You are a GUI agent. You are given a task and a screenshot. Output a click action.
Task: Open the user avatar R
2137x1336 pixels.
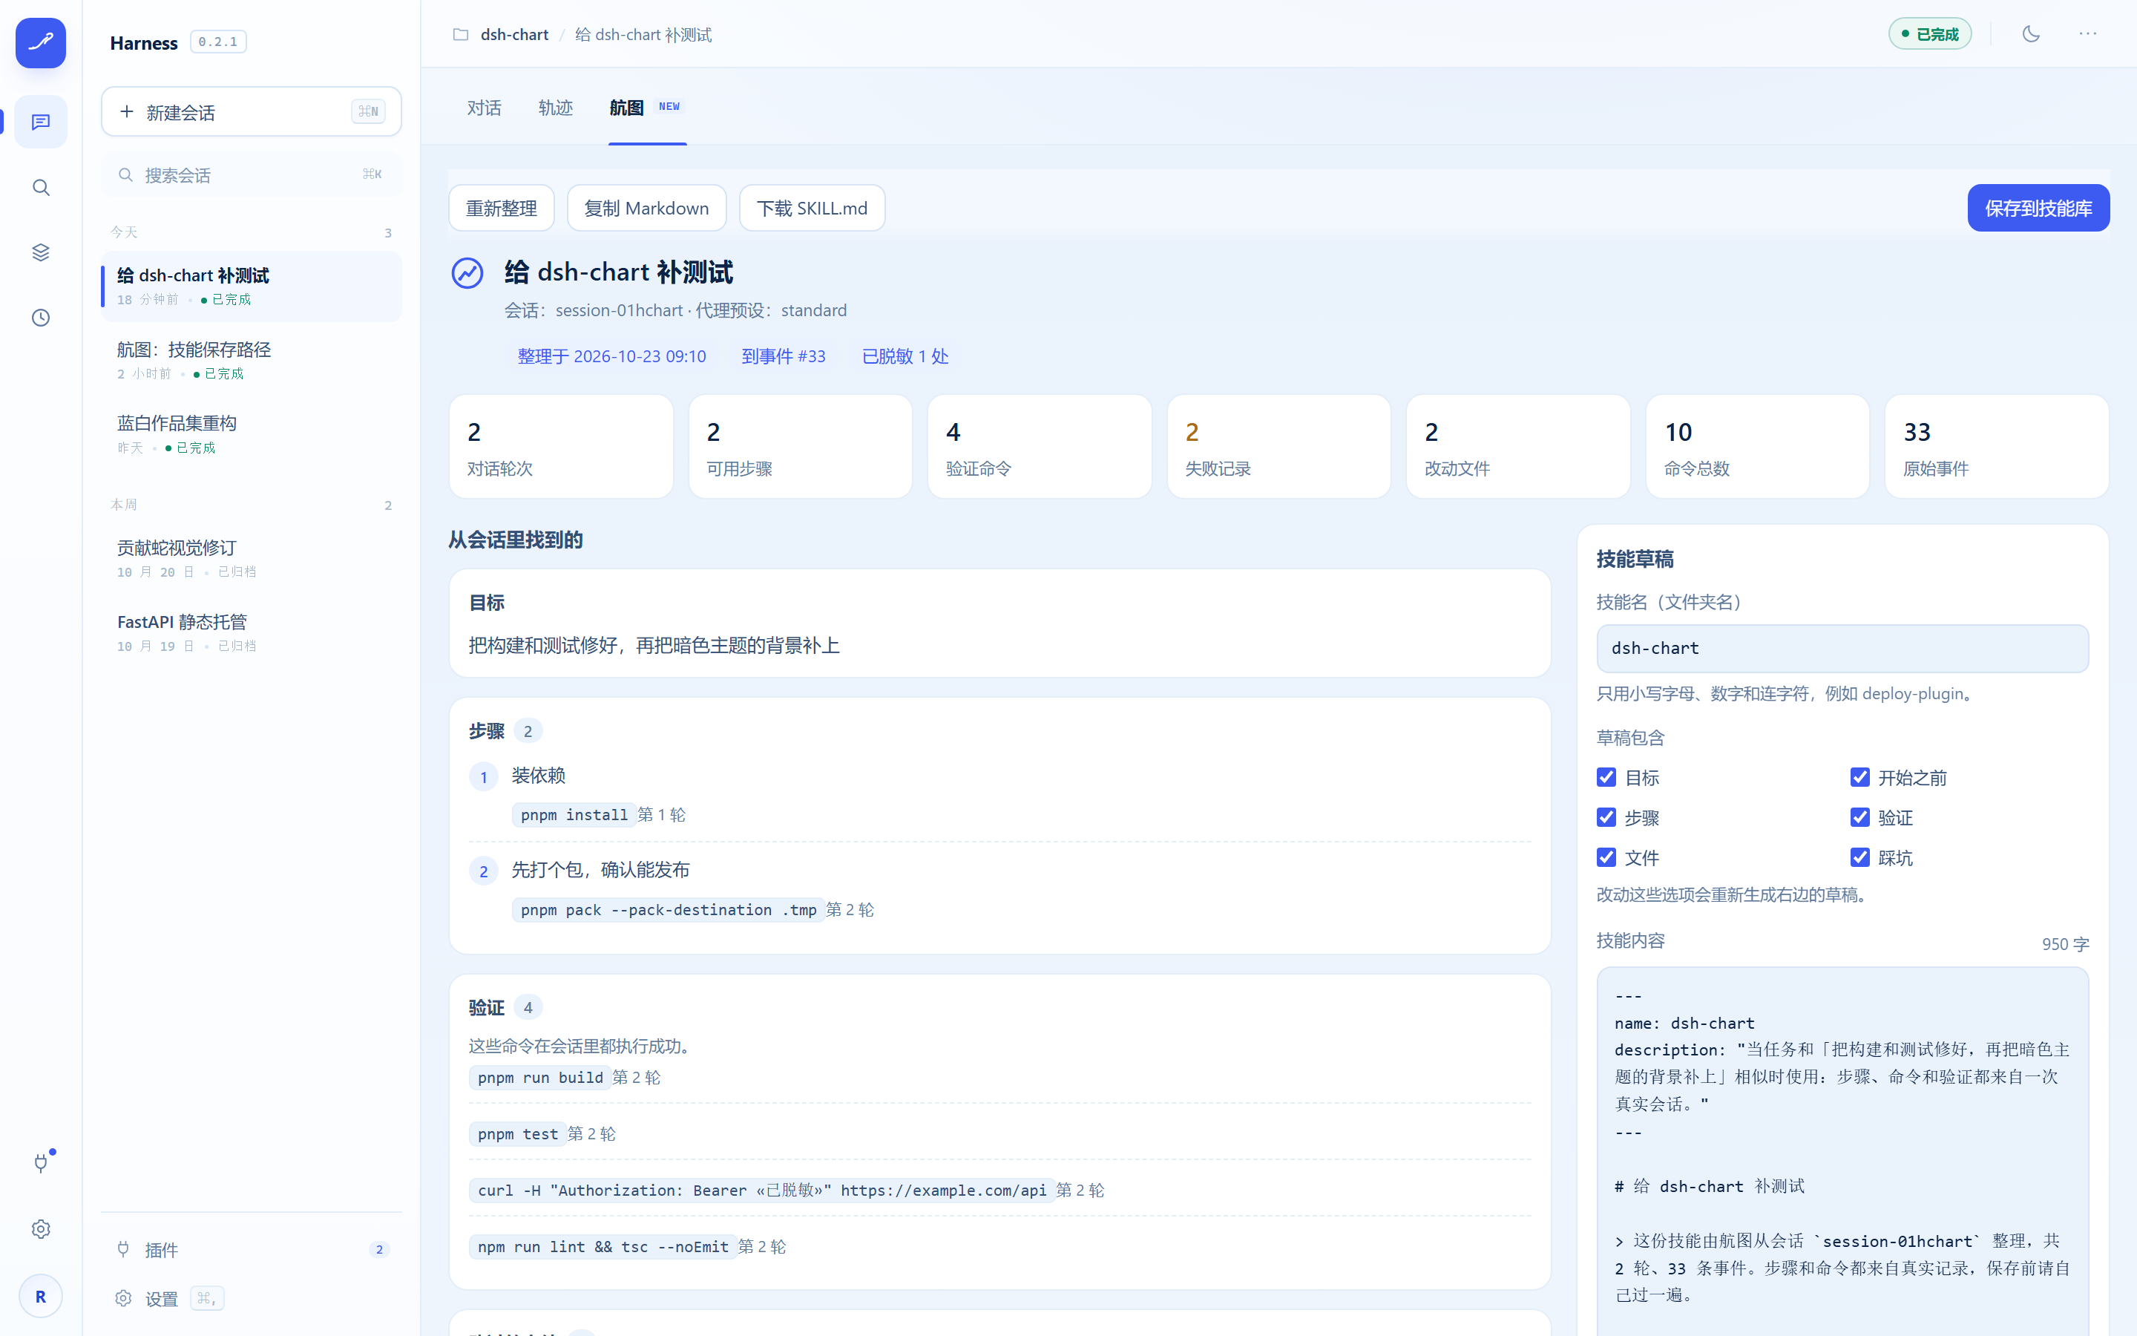coord(41,1296)
